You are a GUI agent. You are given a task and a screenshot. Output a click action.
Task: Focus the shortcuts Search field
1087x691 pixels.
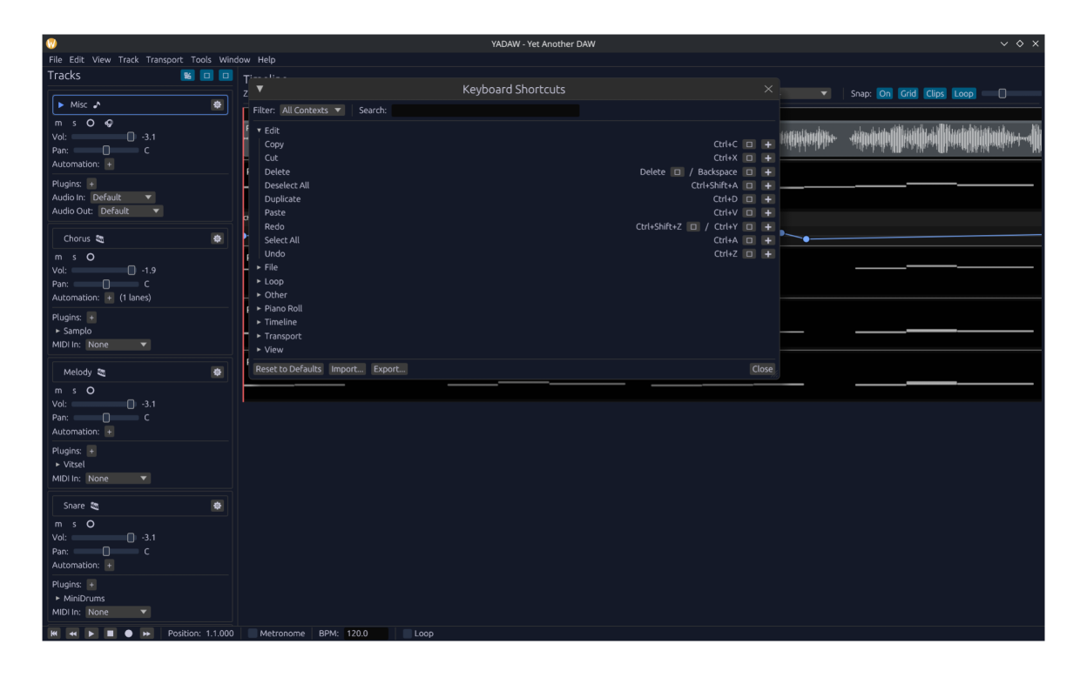485,111
